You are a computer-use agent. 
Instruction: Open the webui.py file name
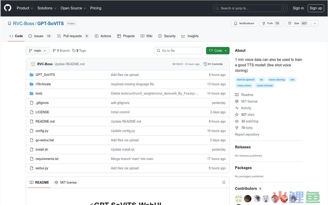pos(42,168)
